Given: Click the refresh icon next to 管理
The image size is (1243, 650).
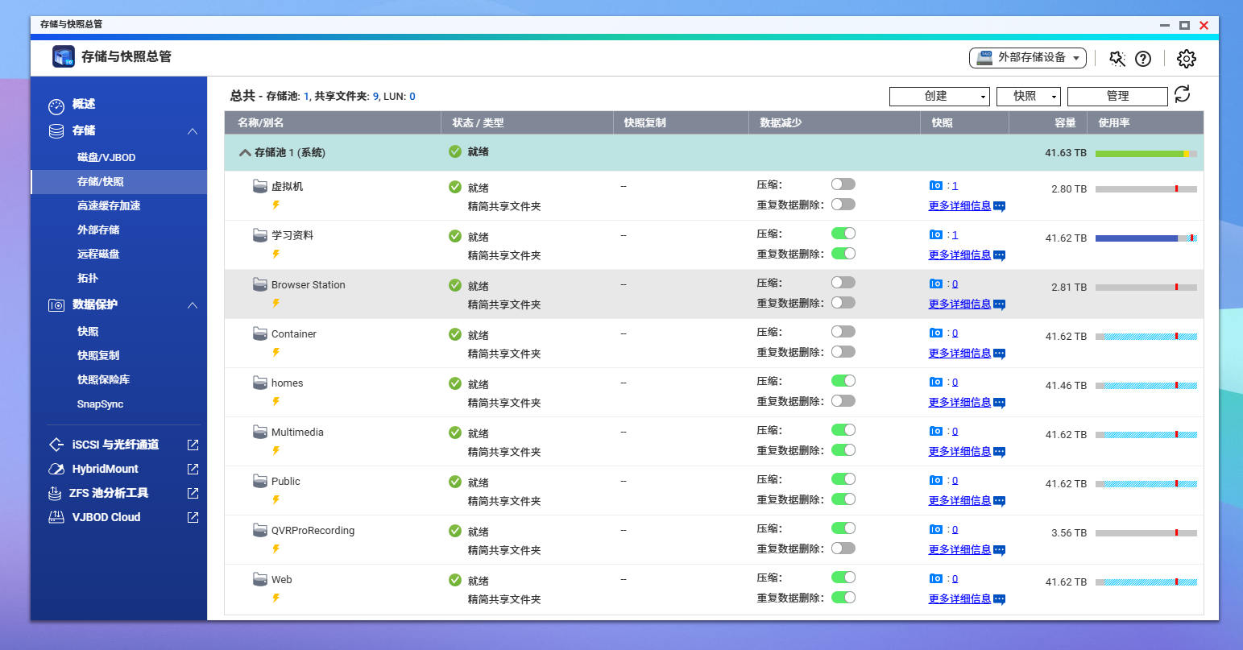Looking at the screenshot, I should tap(1182, 95).
